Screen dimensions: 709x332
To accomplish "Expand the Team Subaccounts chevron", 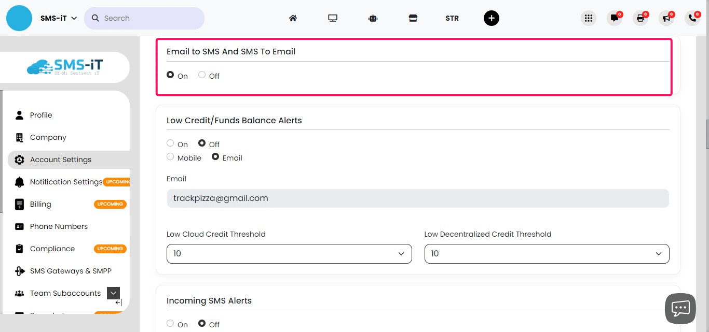I will point(113,293).
